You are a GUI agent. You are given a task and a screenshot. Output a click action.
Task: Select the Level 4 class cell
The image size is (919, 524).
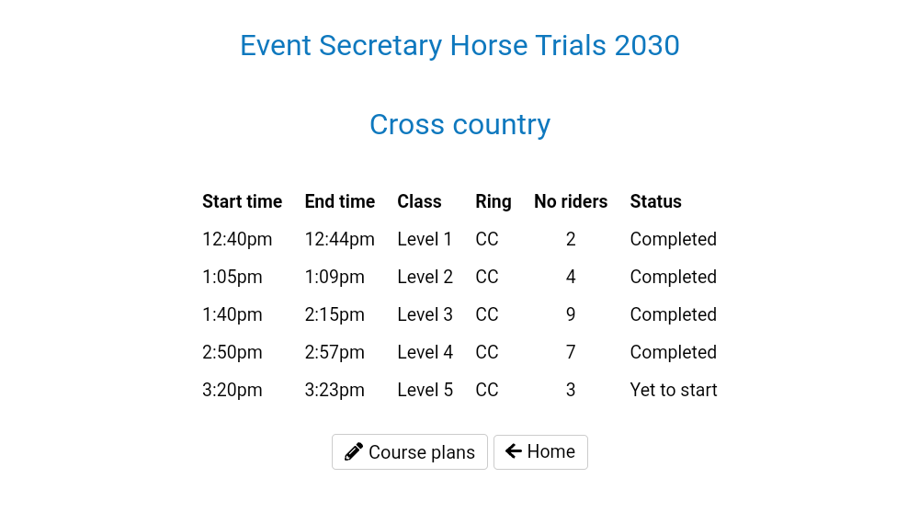coord(425,352)
